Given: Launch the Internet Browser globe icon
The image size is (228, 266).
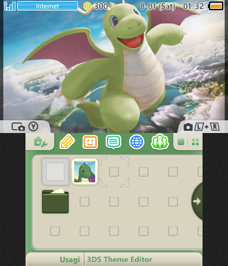Looking at the screenshot, I should click(137, 142).
